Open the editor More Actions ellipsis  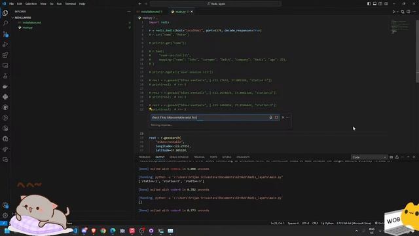click(x=414, y=12)
